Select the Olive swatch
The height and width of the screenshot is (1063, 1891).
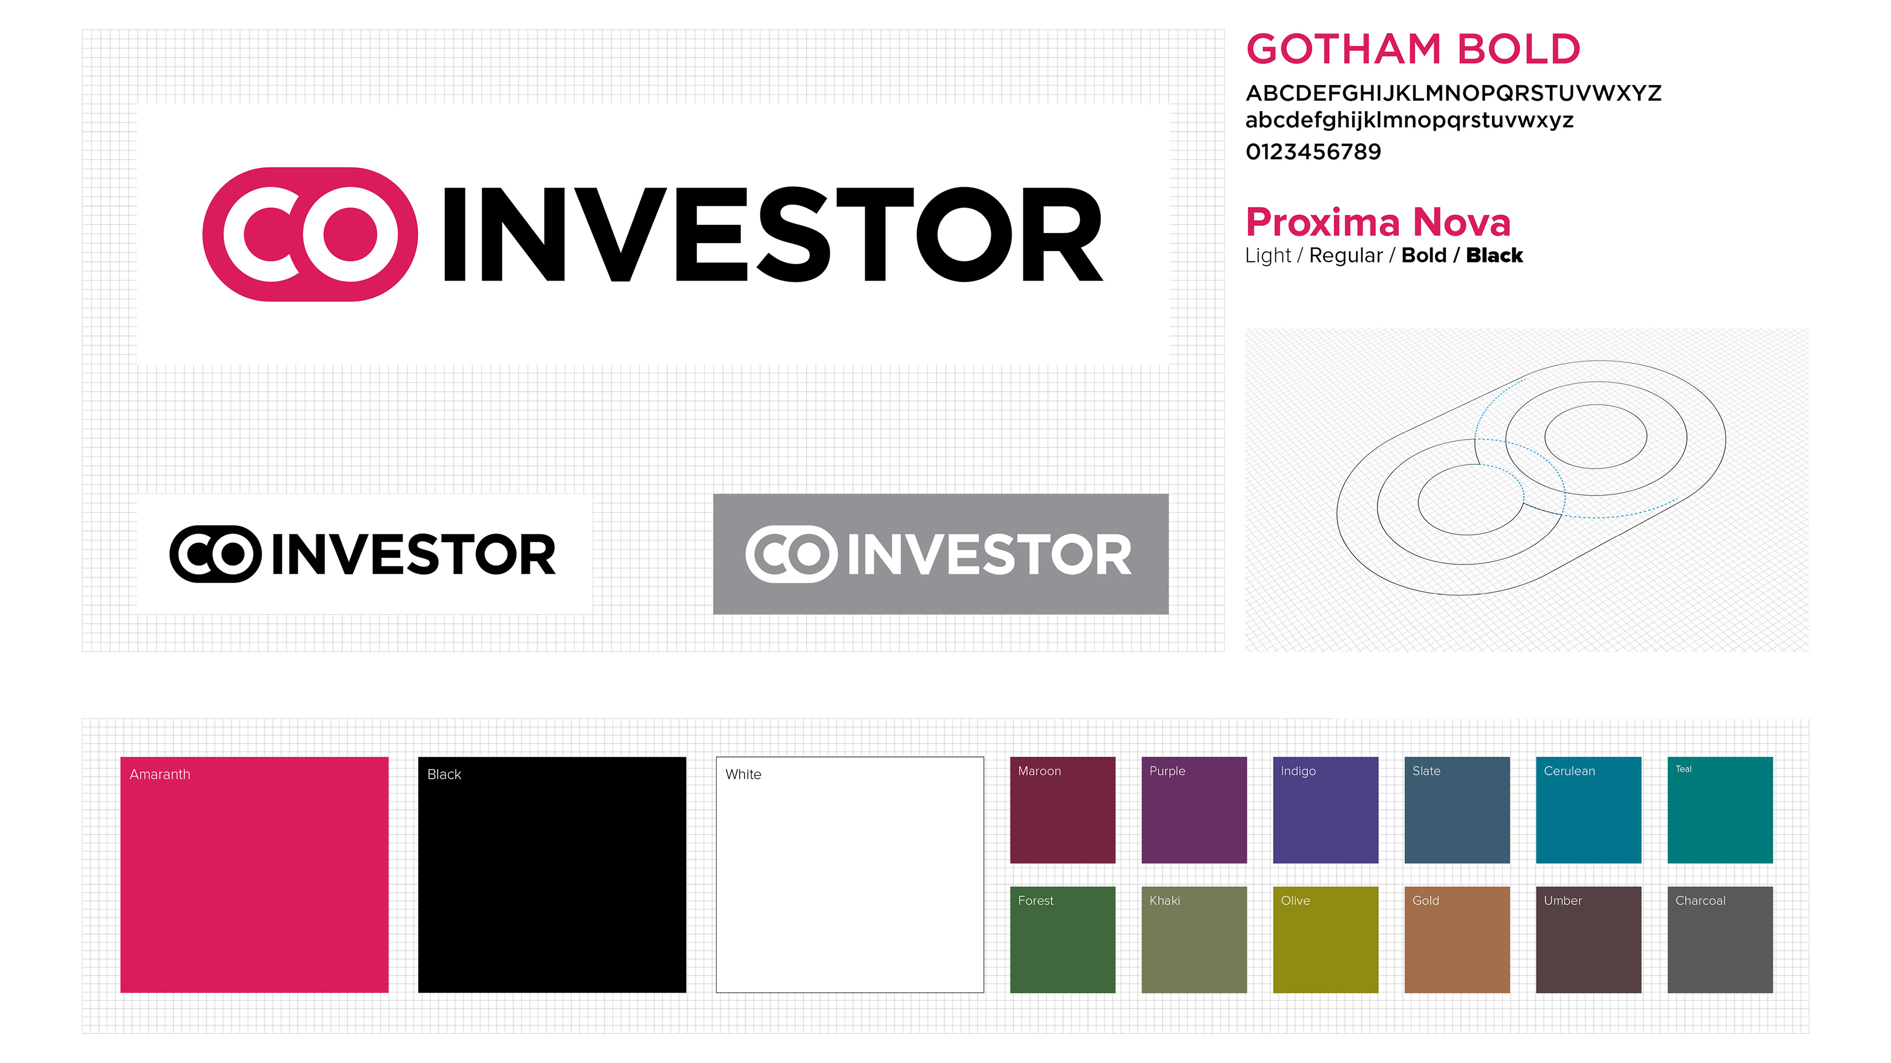point(1325,940)
